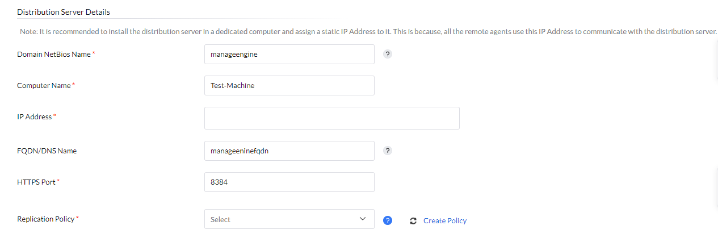Select the FQDN/DNS Name input box

[289, 151]
